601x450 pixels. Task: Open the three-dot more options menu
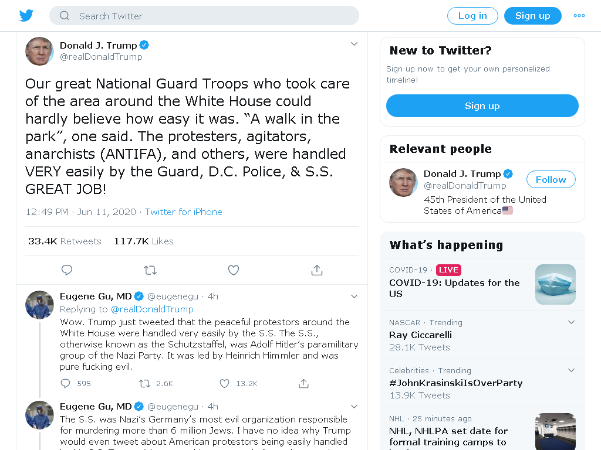(579, 16)
